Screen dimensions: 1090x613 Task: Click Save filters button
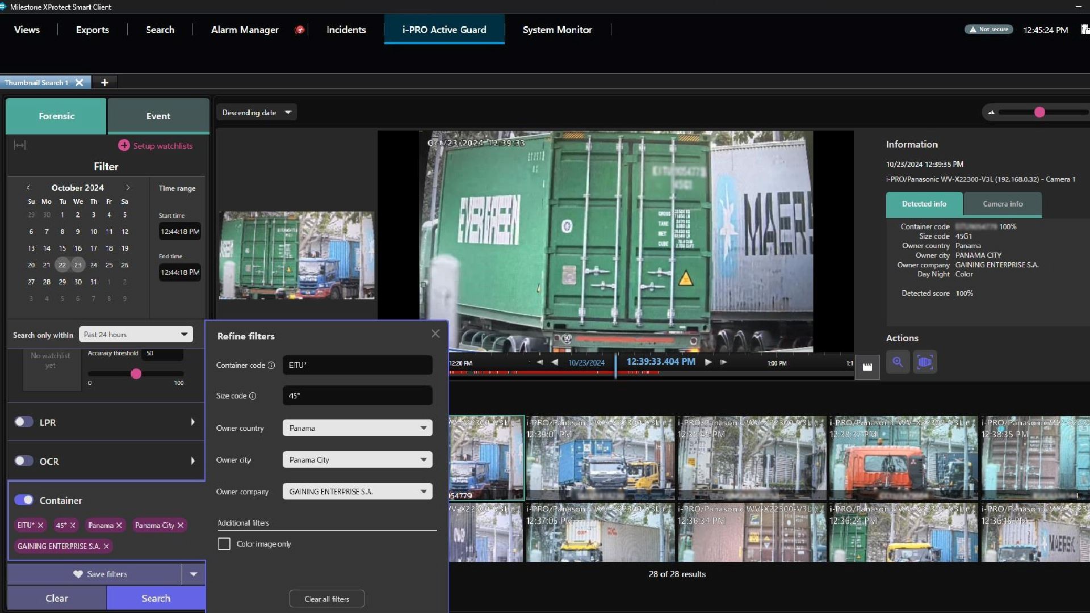click(x=95, y=574)
